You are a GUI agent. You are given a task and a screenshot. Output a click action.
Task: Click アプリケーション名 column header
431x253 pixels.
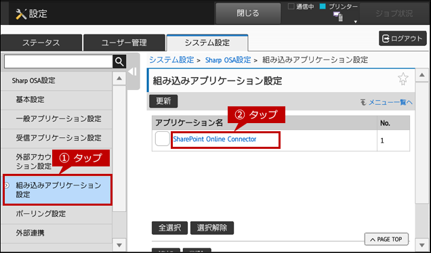coord(264,122)
